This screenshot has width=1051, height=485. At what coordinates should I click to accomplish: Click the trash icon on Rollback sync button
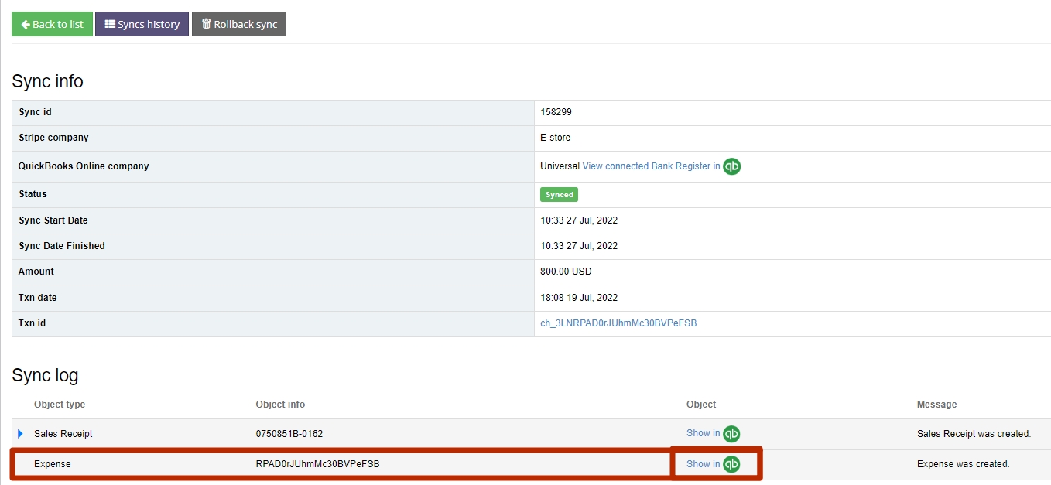[205, 24]
